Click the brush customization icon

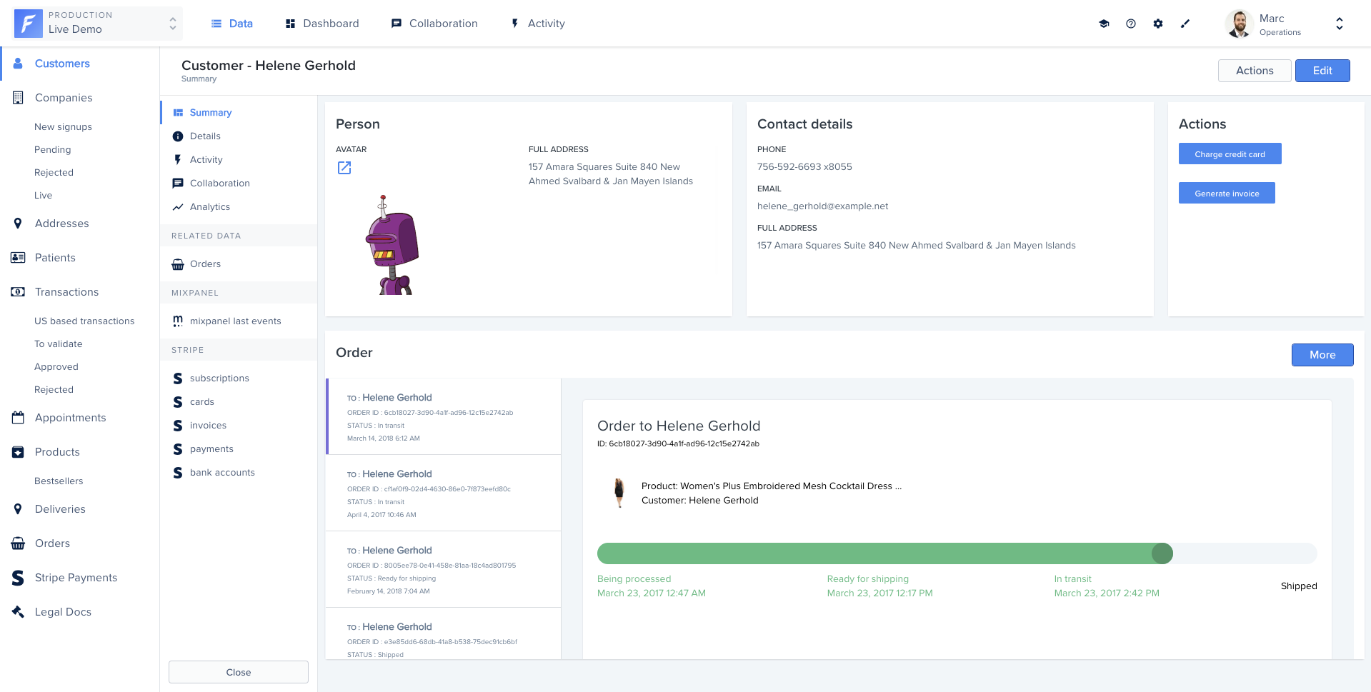[1185, 24]
